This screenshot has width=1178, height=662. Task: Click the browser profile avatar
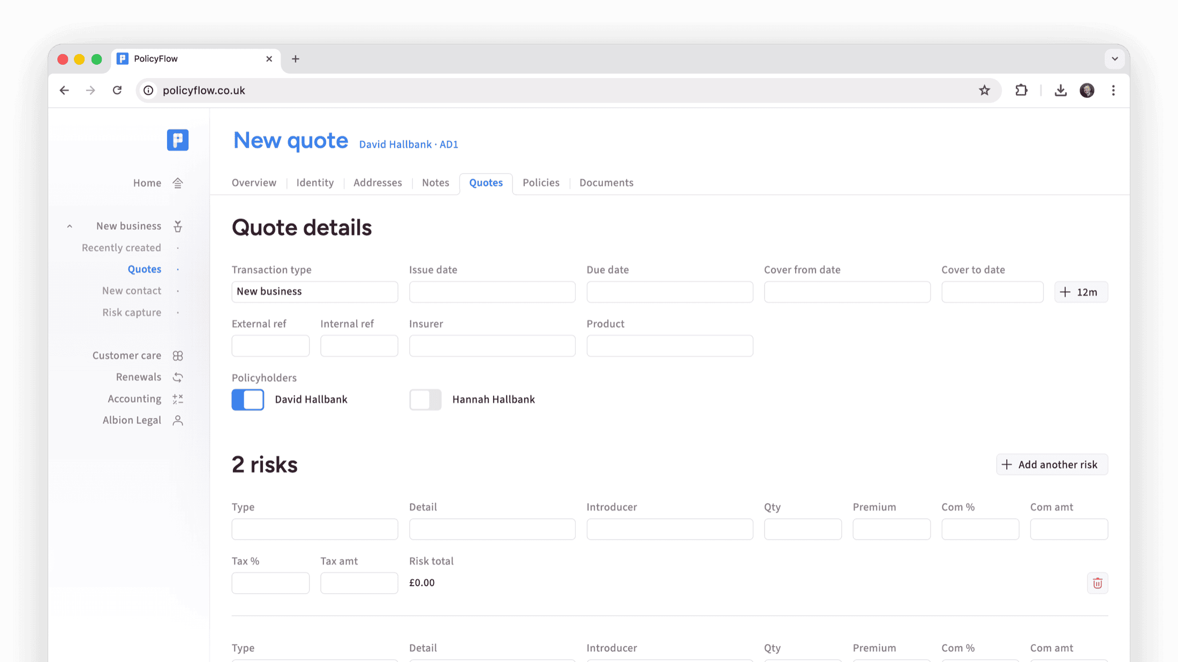1087,90
